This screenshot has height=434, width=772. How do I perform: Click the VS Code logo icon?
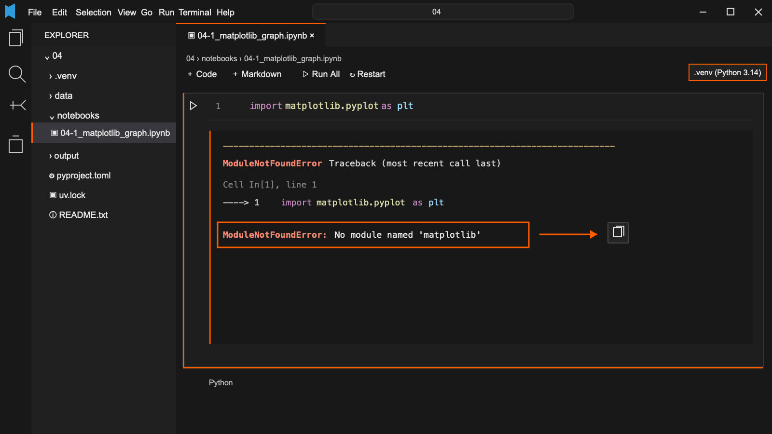pyautogui.click(x=10, y=11)
